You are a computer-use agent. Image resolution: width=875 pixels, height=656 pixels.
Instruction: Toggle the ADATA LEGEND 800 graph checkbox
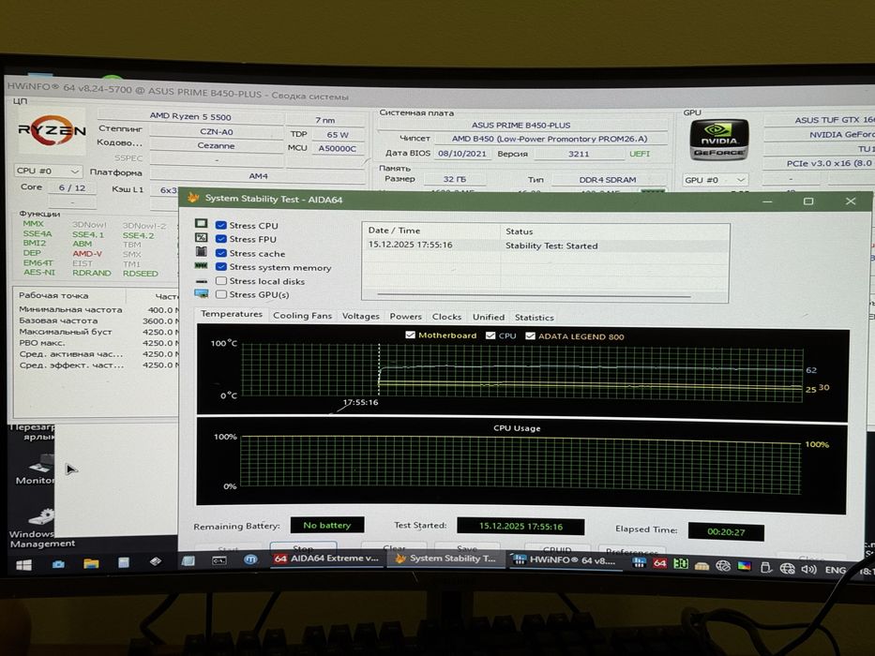click(530, 335)
